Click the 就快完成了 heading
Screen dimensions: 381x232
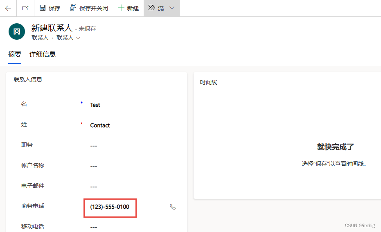(x=335, y=147)
